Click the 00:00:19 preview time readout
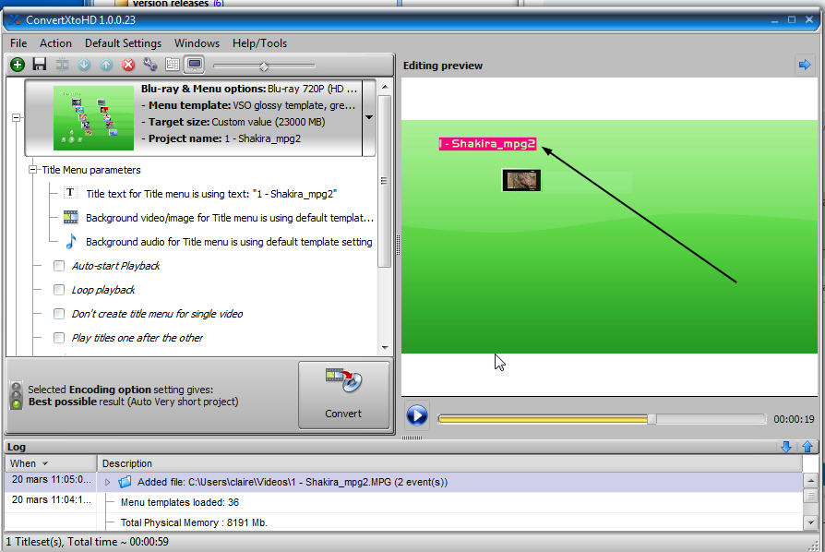Viewport: 825px width, 552px height. click(x=794, y=419)
